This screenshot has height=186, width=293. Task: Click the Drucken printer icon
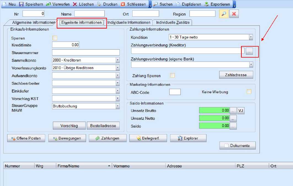coord(99,4)
